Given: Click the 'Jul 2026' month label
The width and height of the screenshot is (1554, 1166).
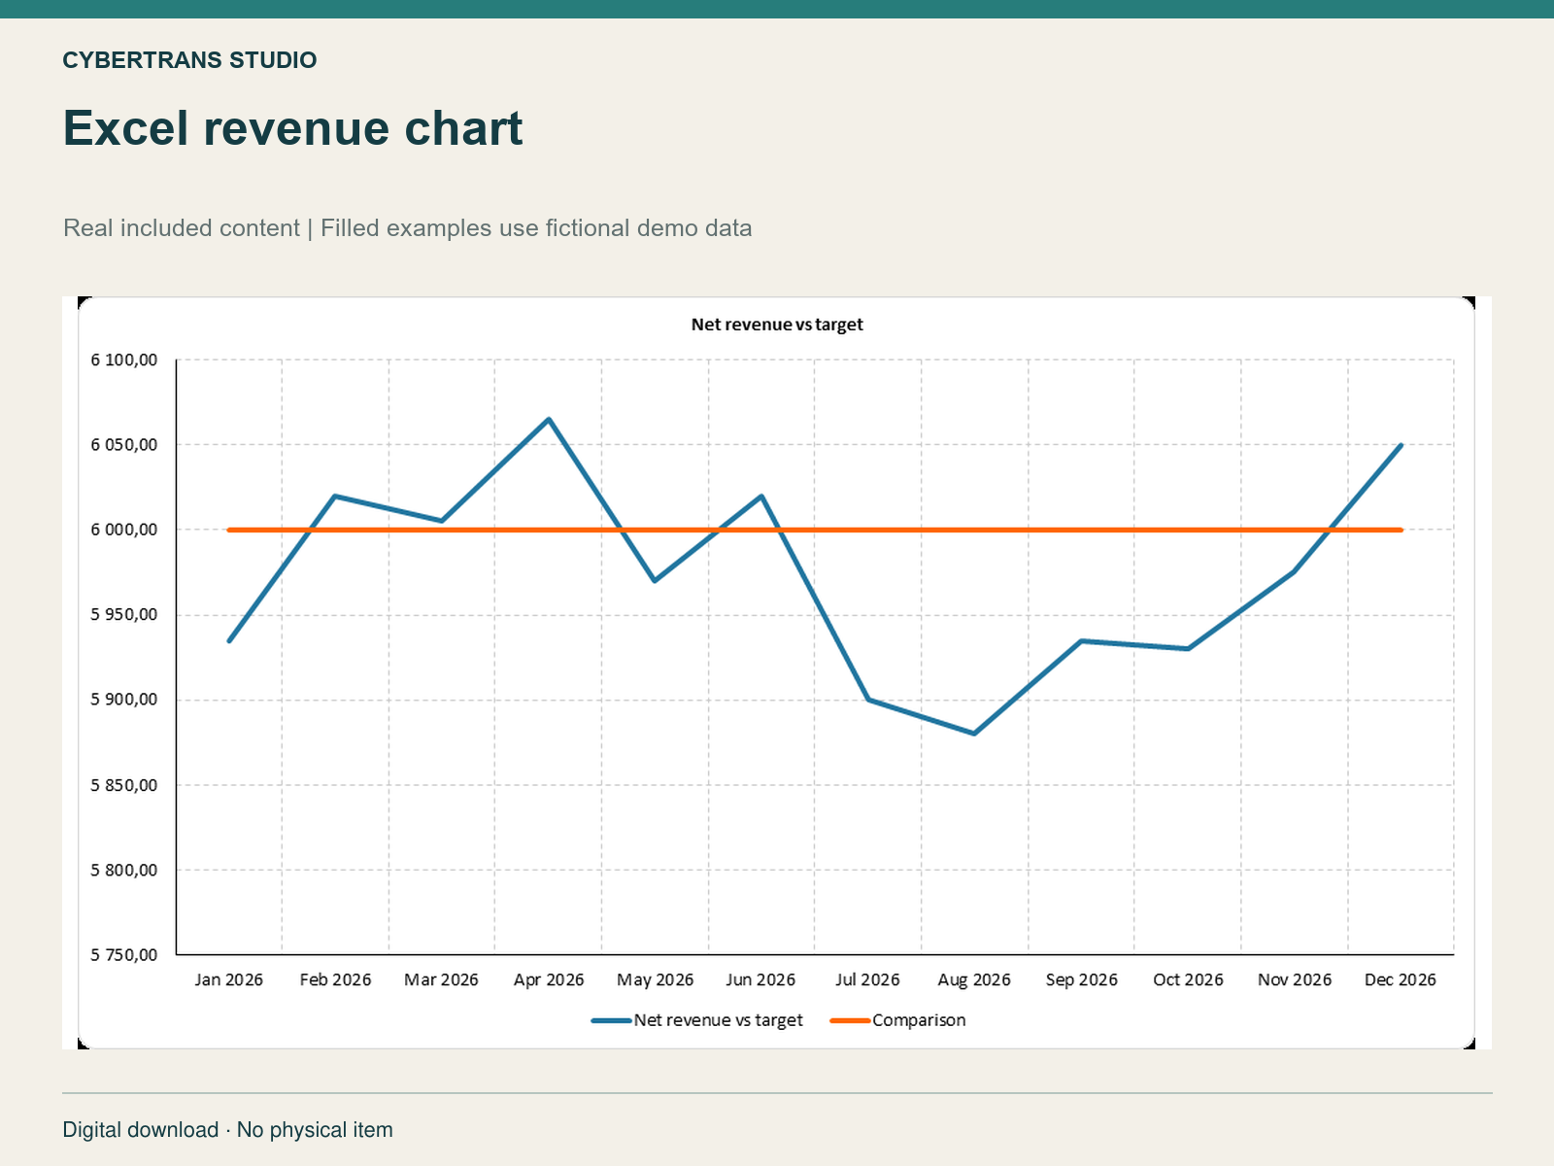Looking at the screenshot, I should (867, 979).
